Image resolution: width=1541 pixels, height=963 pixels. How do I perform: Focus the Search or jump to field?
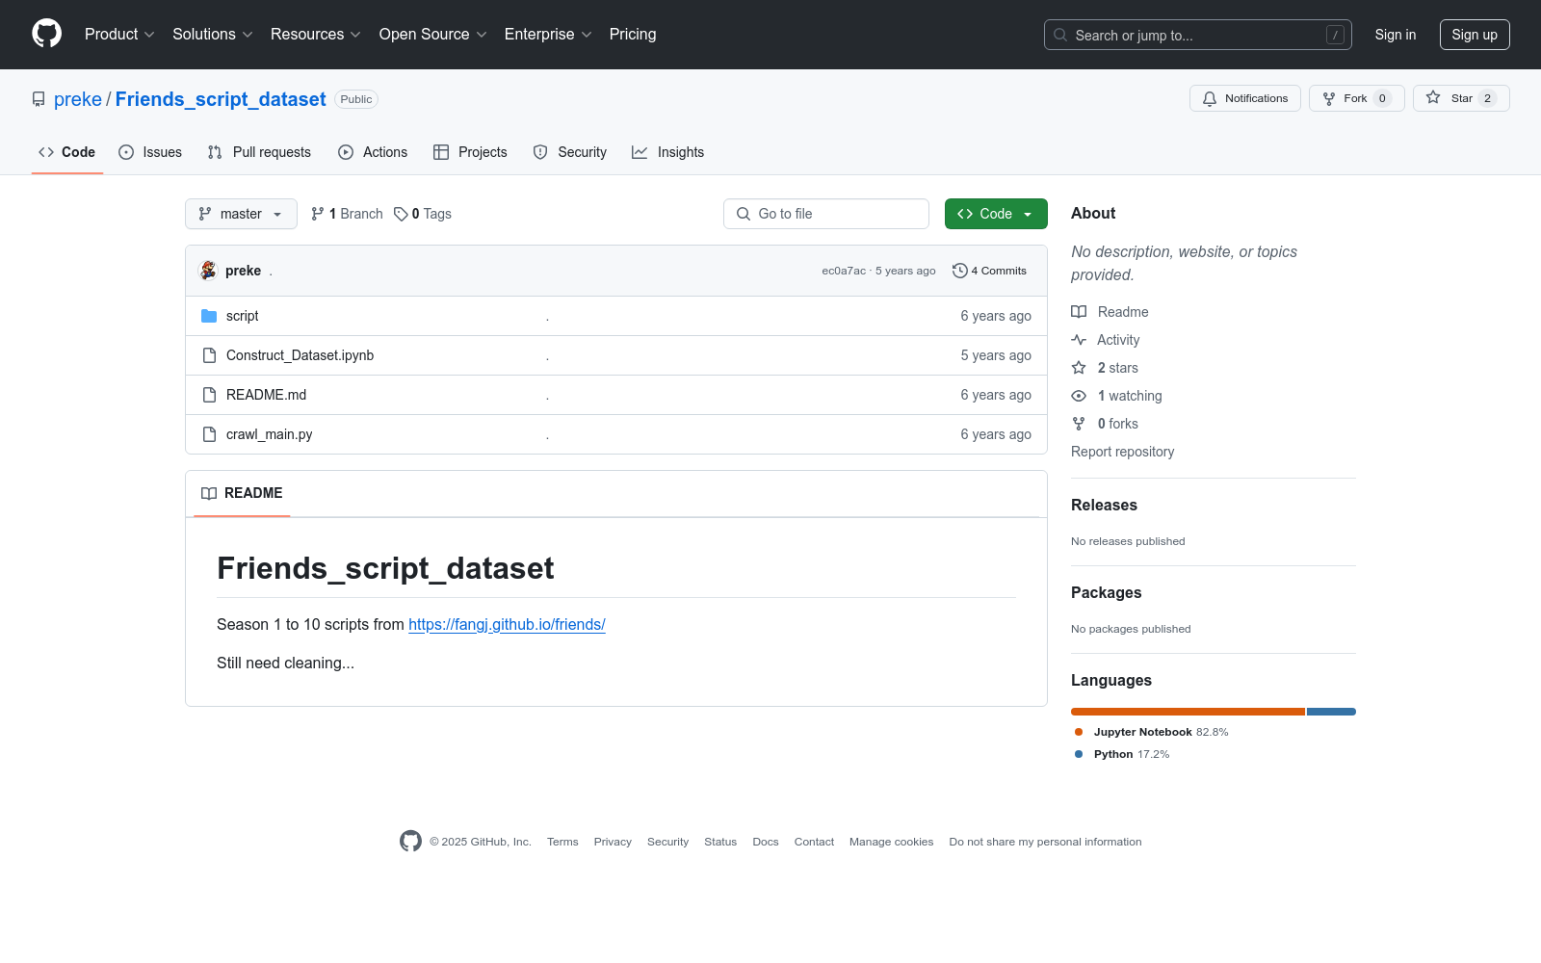pyautogui.click(x=1197, y=35)
